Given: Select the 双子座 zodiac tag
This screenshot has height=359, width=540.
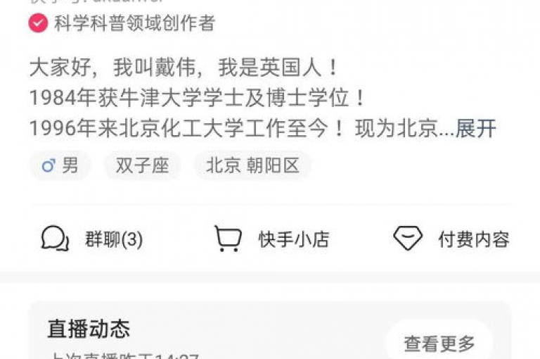Looking at the screenshot, I should point(143,165).
